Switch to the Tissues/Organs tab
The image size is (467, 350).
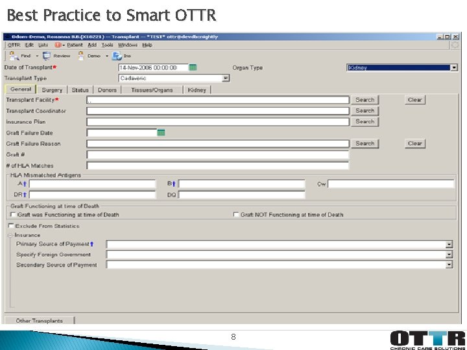pyautogui.click(x=152, y=90)
